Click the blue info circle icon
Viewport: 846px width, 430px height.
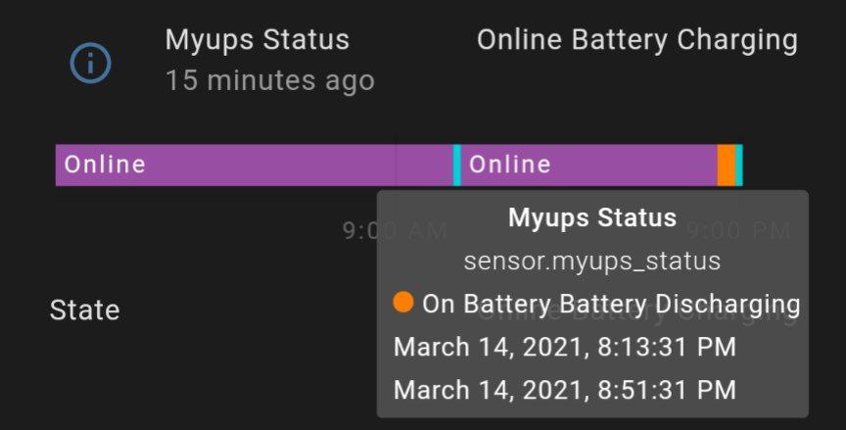(x=90, y=63)
